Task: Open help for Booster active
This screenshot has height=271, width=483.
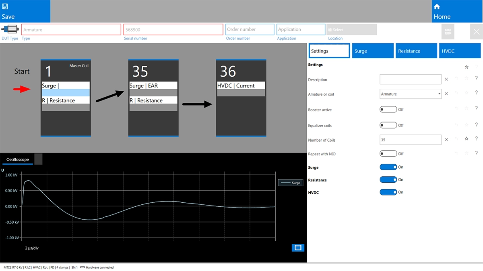Action: [477, 108]
